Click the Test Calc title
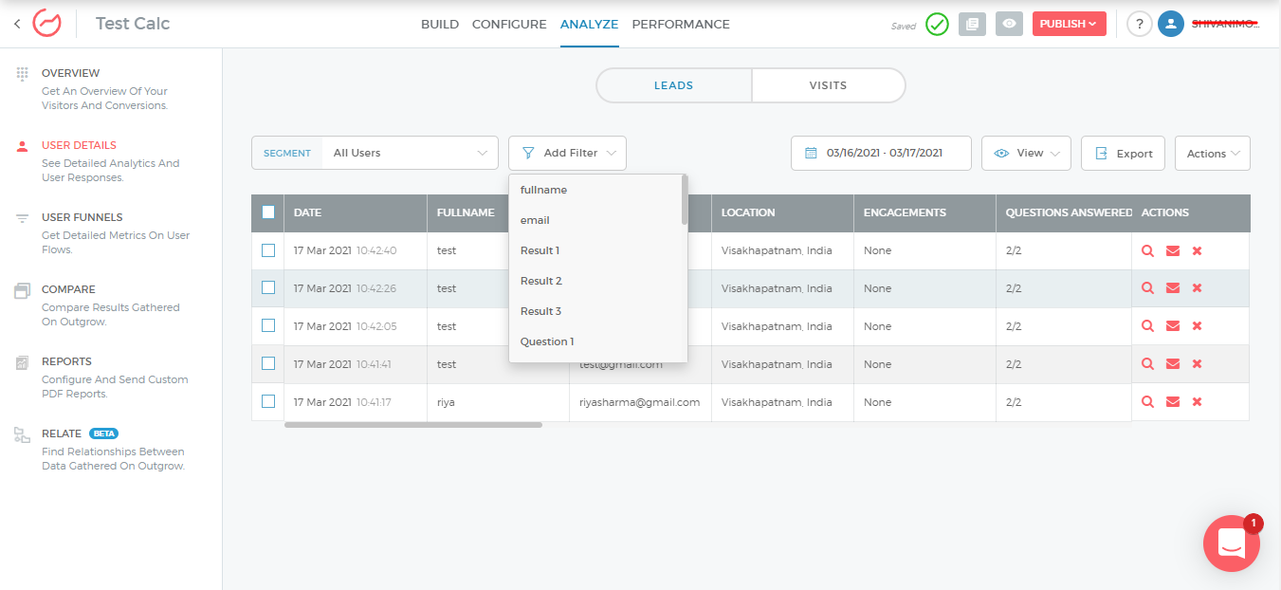This screenshot has height=590, width=1281. (x=133, y=24)
